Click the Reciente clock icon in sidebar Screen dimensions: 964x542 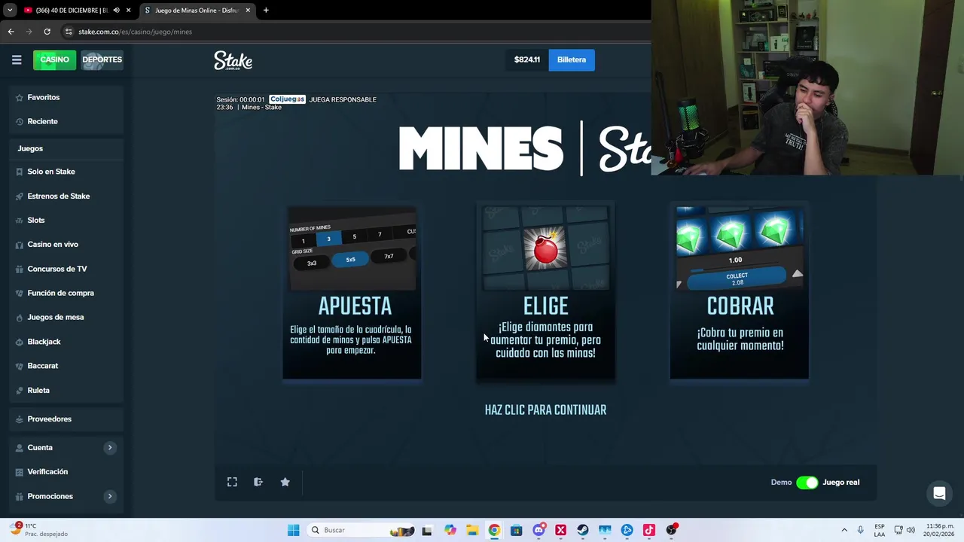click(20, 121)
